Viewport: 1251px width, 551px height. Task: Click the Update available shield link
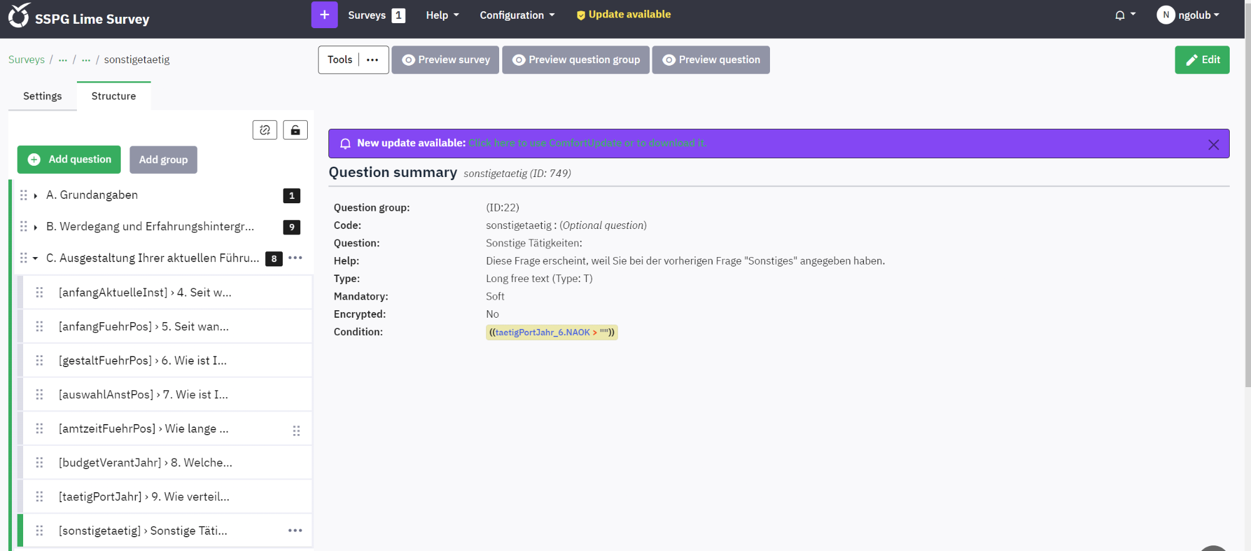click(623, 14)
